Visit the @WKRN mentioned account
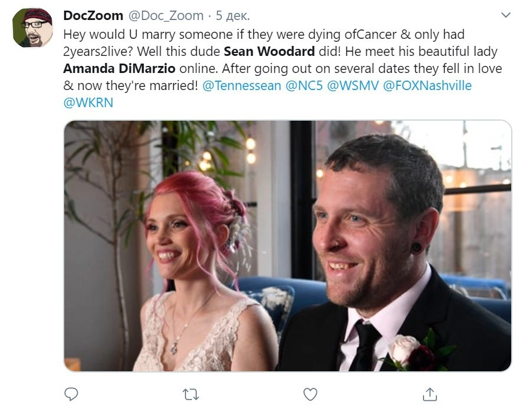The height and width of the screenshot is (409, 523). (x=88, y=102)
